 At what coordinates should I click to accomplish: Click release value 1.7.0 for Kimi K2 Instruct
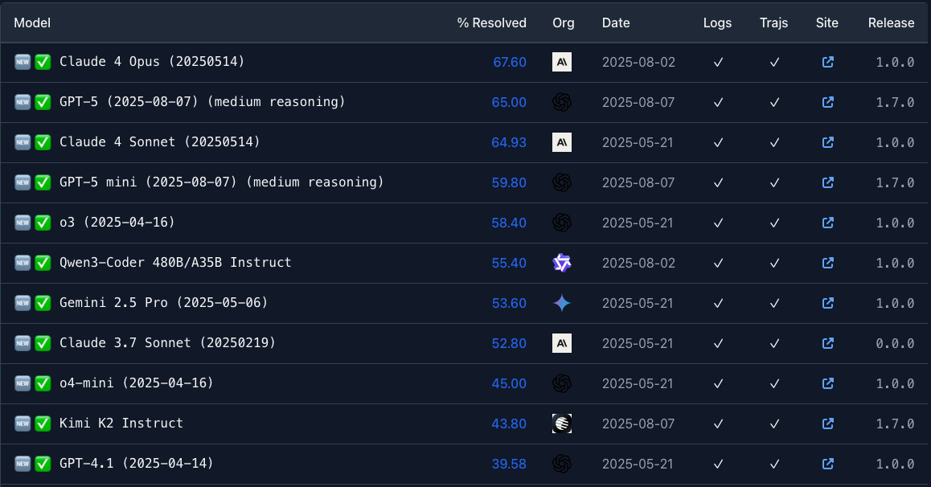895,424
